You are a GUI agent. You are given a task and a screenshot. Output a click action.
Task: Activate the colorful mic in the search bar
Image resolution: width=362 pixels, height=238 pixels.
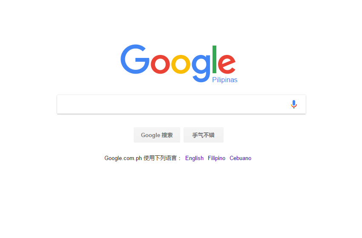pyautogui.click(x=294, y=104)
